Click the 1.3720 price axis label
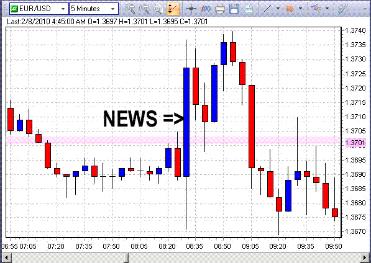The image size is (371, 263). [355, 88]
